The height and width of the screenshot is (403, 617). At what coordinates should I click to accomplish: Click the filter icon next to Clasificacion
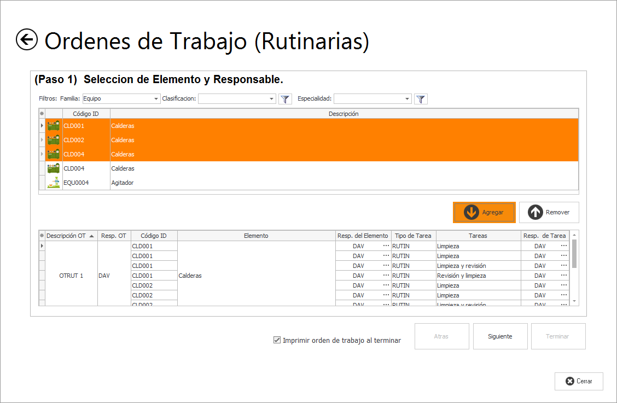pyautogui.click(x=285, y=99)
